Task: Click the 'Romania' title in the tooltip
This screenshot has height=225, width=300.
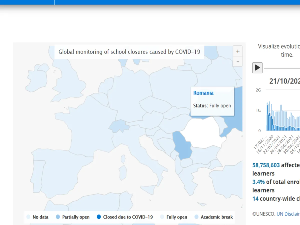Action: tap(203, 93)
